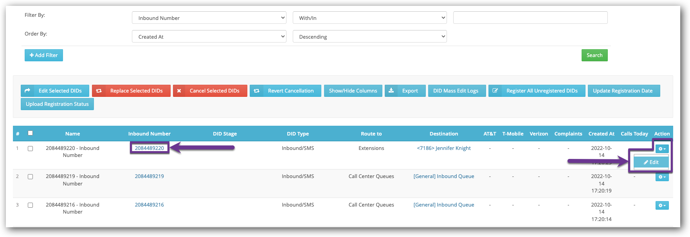Choose Edit from the action dropdown menu
Screen dimensions: 690x237
click(x=651, y=162)
